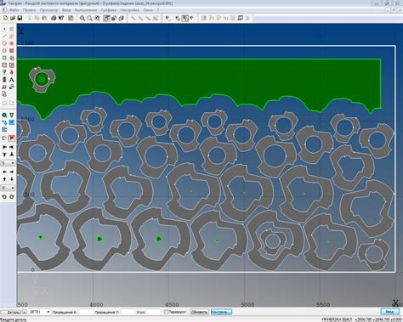This screenshot has width=403, height=322.
Task: Click the move right arrow icon
Action: 12,172
